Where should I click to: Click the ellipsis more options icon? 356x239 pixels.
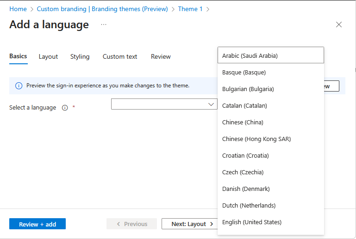click(104, 25)
